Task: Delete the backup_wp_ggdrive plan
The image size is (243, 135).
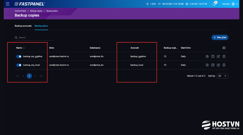Action: click(x=224, y=56)
